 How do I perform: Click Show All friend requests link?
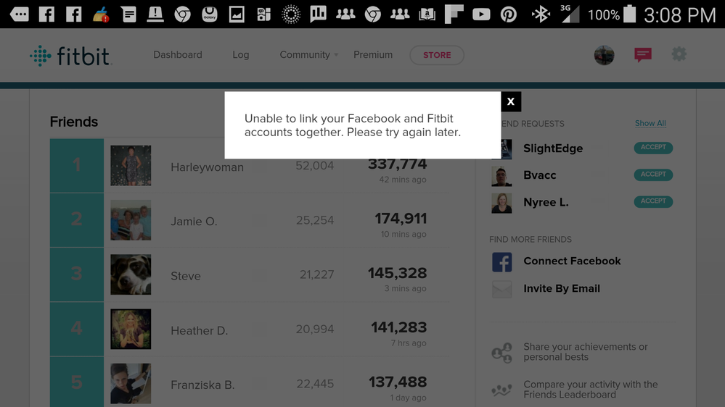(x=650, y=123)
